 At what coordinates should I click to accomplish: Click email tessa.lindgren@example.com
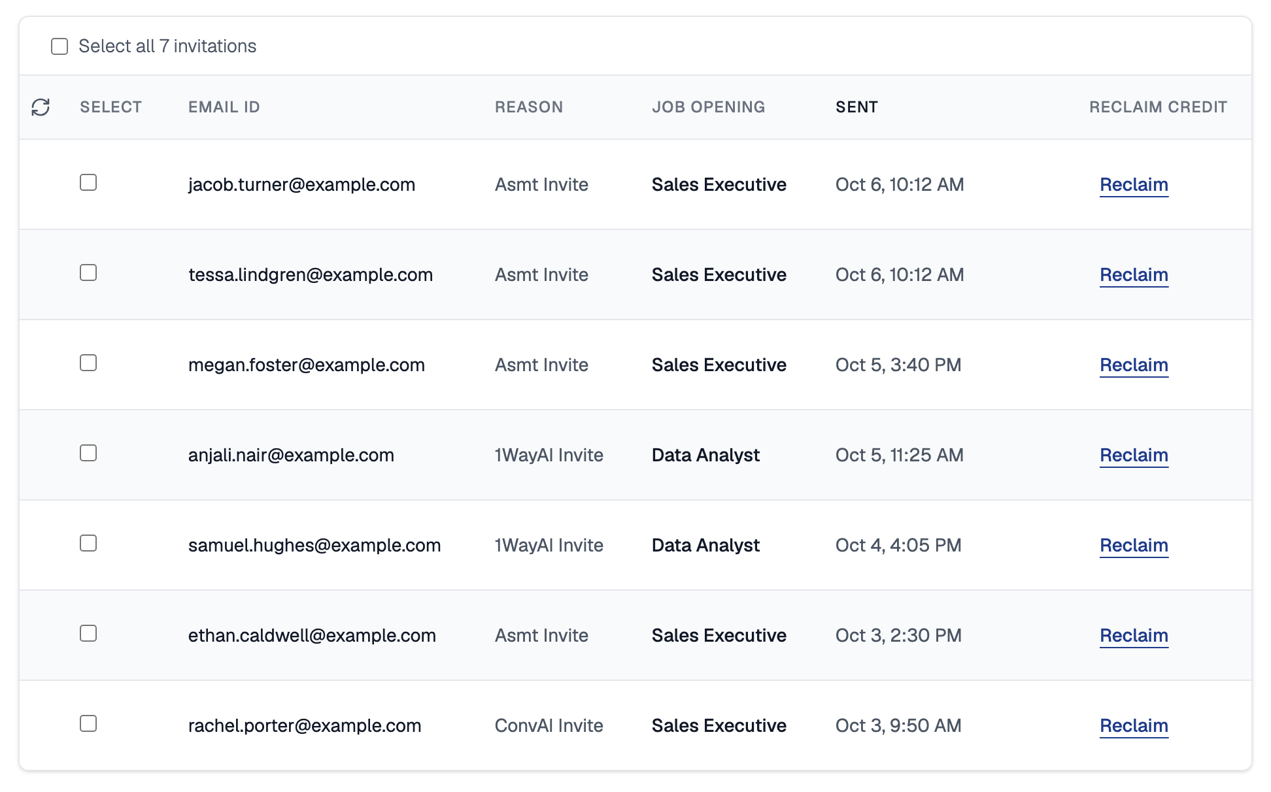311,275
